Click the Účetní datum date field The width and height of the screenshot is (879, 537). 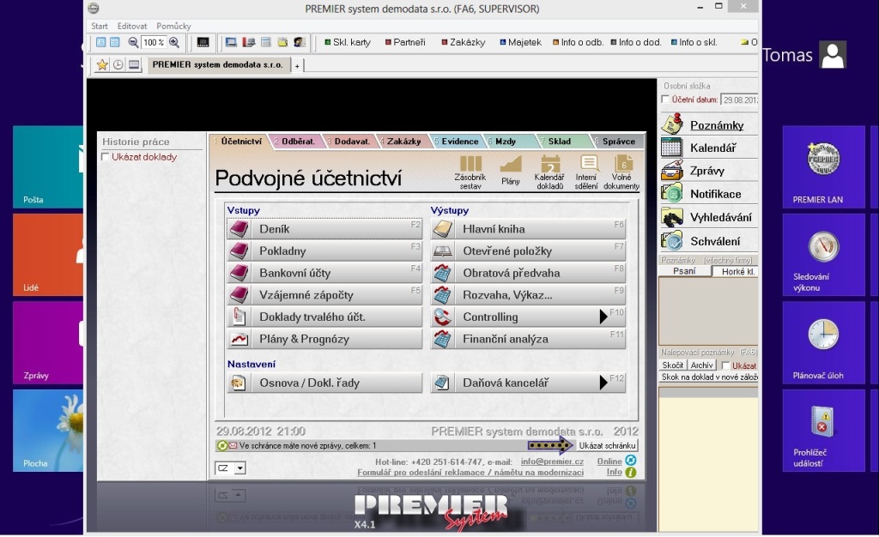click(739, 100)
